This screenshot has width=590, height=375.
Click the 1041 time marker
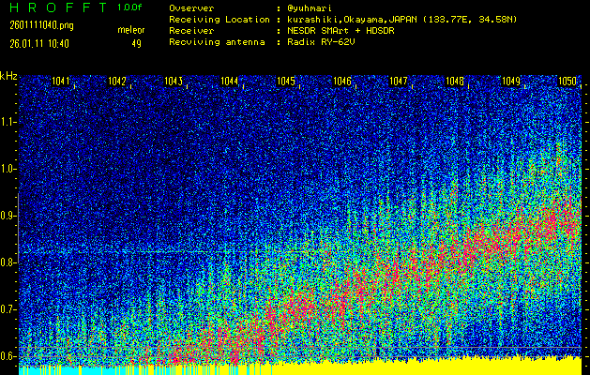click(61, 82)
